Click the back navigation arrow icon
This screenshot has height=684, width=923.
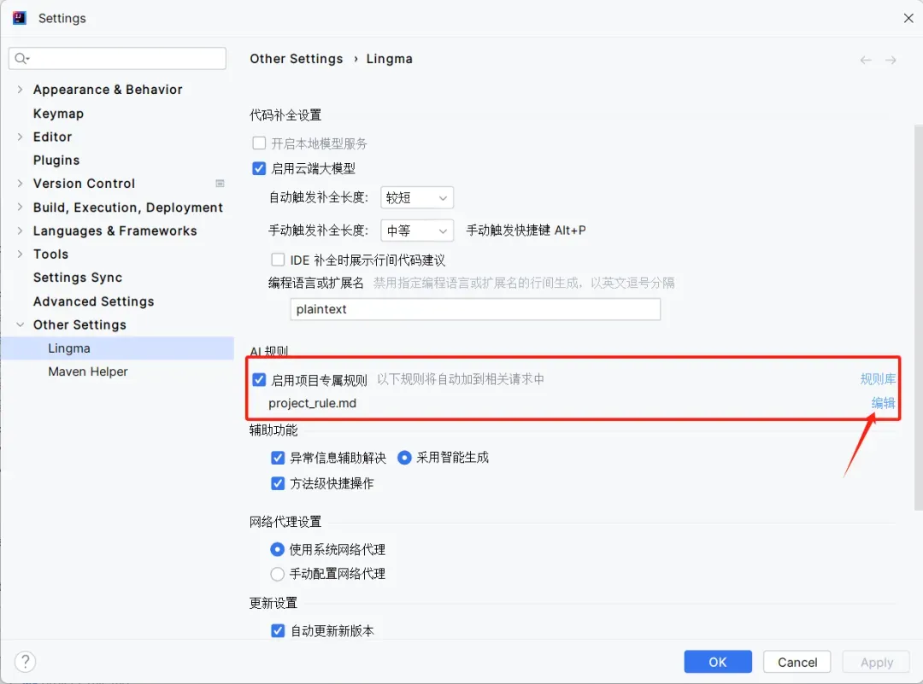865,60
